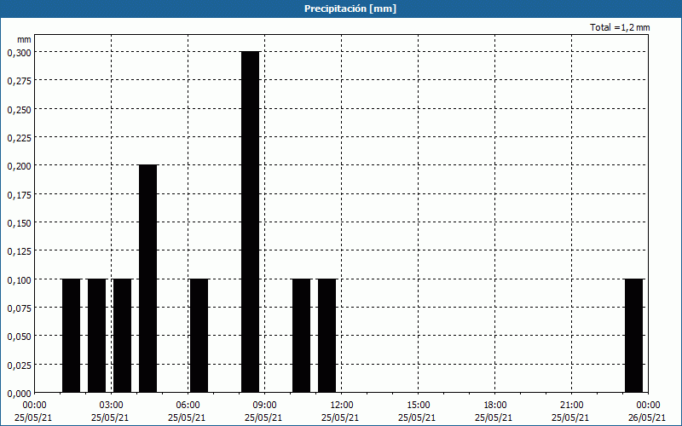Select the '09:00 25/05/21' x-axis label
This screenshot has height=426, width=682.
(263, 412)
